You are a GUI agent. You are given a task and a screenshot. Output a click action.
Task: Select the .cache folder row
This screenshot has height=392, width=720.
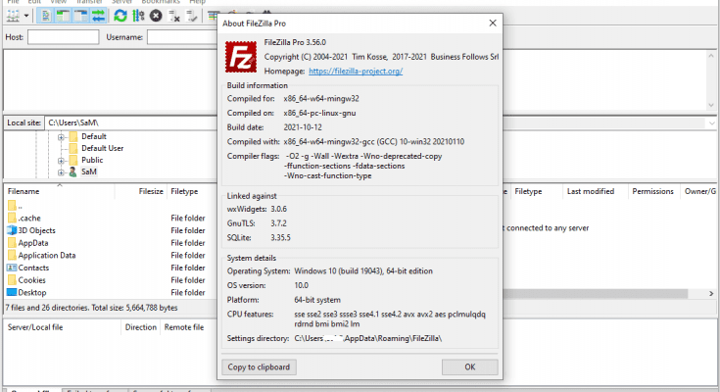[x=110, y=219]
